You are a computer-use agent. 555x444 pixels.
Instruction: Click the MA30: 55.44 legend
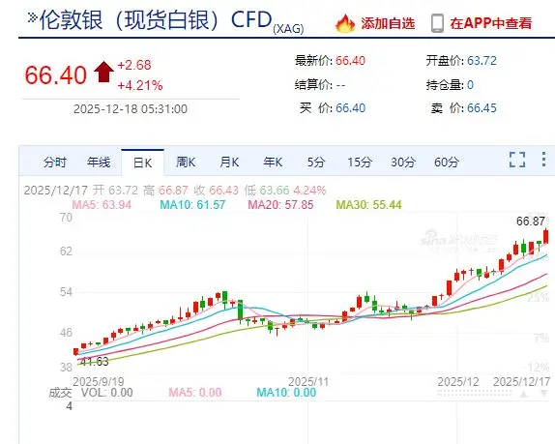coord(368,205)
